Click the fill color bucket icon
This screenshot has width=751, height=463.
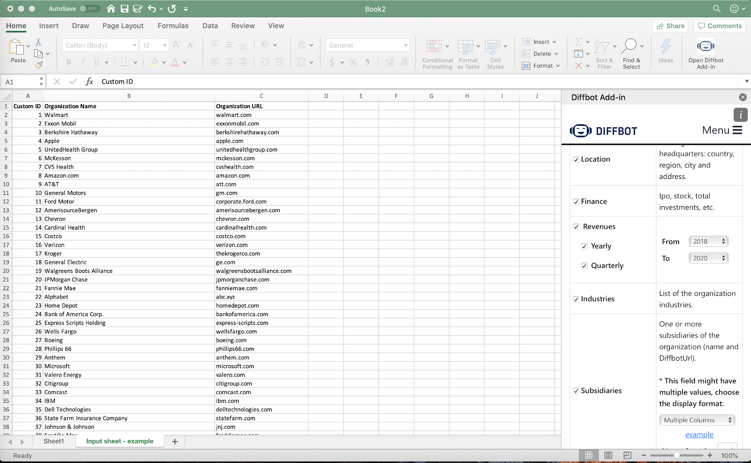(x=154, y=62)
